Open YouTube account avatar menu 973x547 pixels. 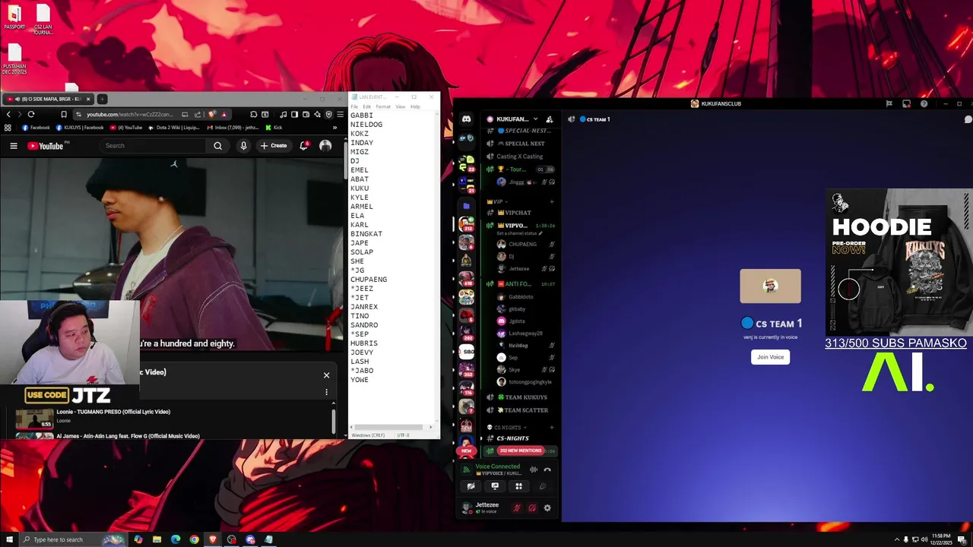coord(325,146)
